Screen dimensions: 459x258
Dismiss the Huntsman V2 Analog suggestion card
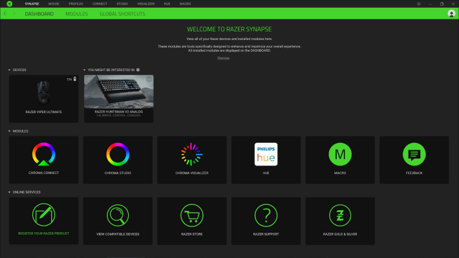click(149, 79)
